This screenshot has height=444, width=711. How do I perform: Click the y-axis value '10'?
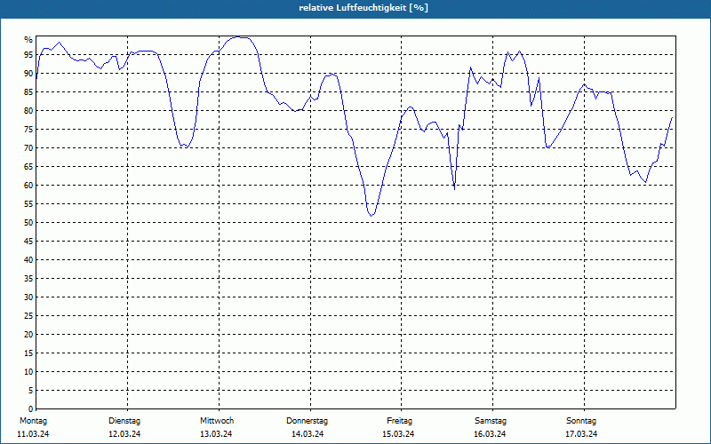click(x=28, y=372)
